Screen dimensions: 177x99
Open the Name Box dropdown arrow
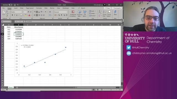(11, 21)
